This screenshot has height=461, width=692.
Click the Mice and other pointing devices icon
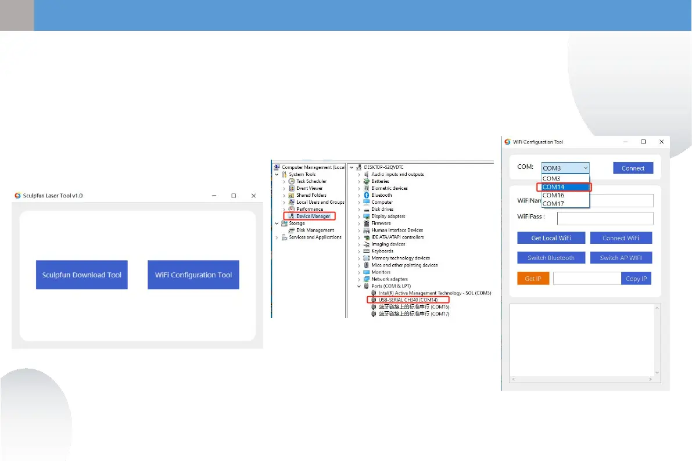366,265
